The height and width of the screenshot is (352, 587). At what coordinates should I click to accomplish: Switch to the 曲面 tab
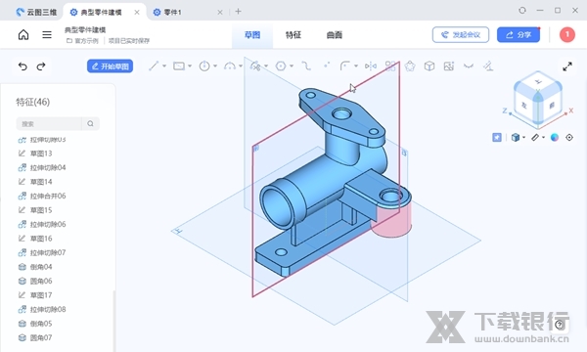tap(335, 35)
